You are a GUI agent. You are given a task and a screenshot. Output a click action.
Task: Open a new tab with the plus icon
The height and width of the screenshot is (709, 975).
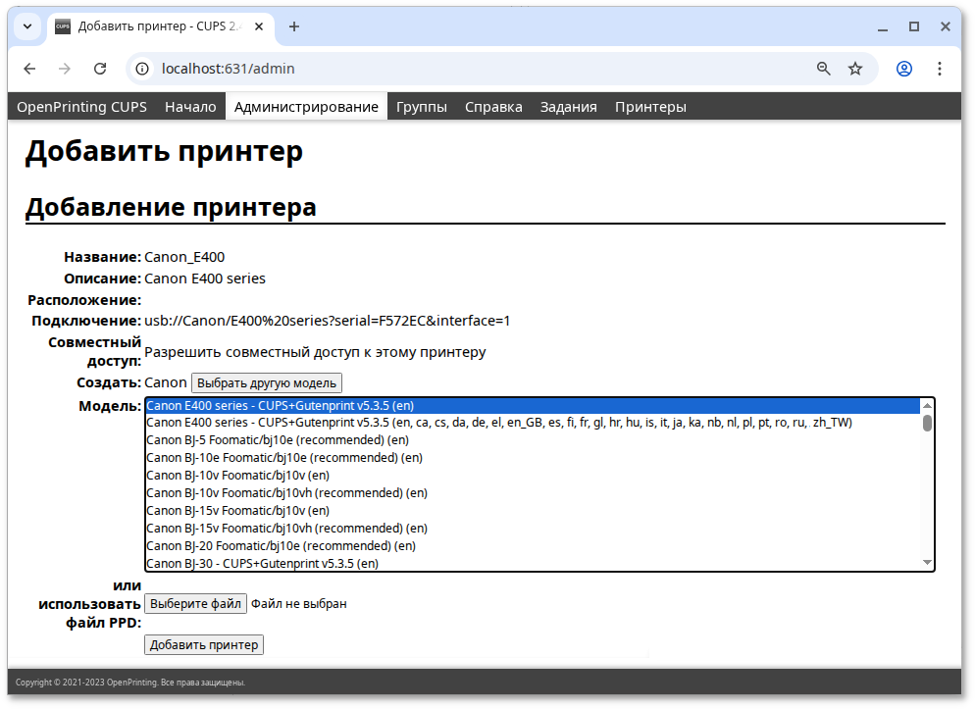(x=294, y=26)
